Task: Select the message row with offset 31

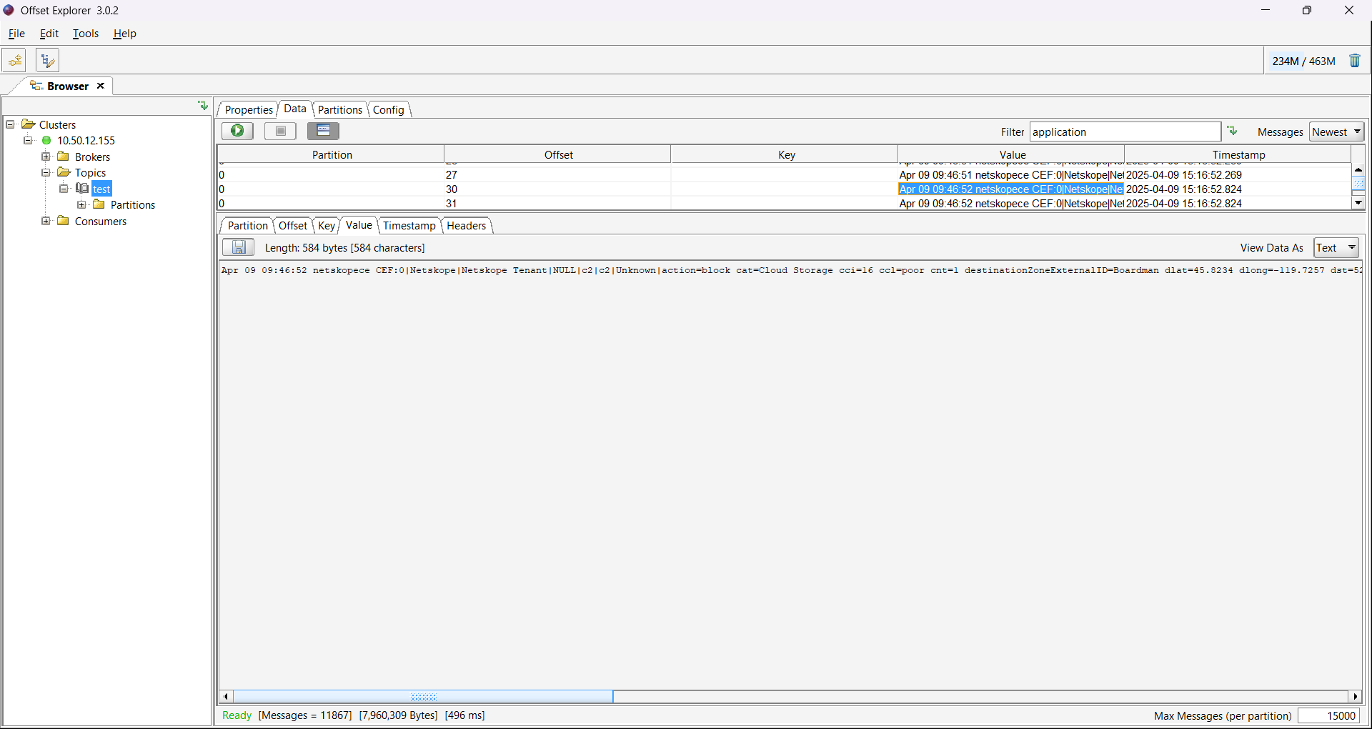Action: click(785, 203)
